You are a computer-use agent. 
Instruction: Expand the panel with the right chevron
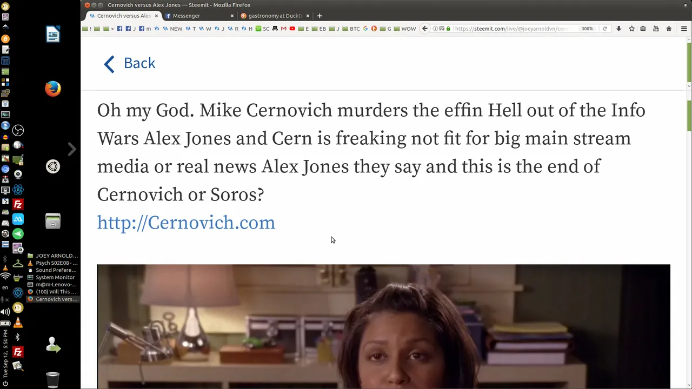coord(72,149)
